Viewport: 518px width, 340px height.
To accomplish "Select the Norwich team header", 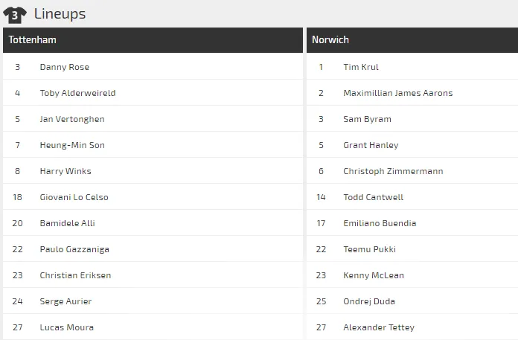I will click(330, 40).
